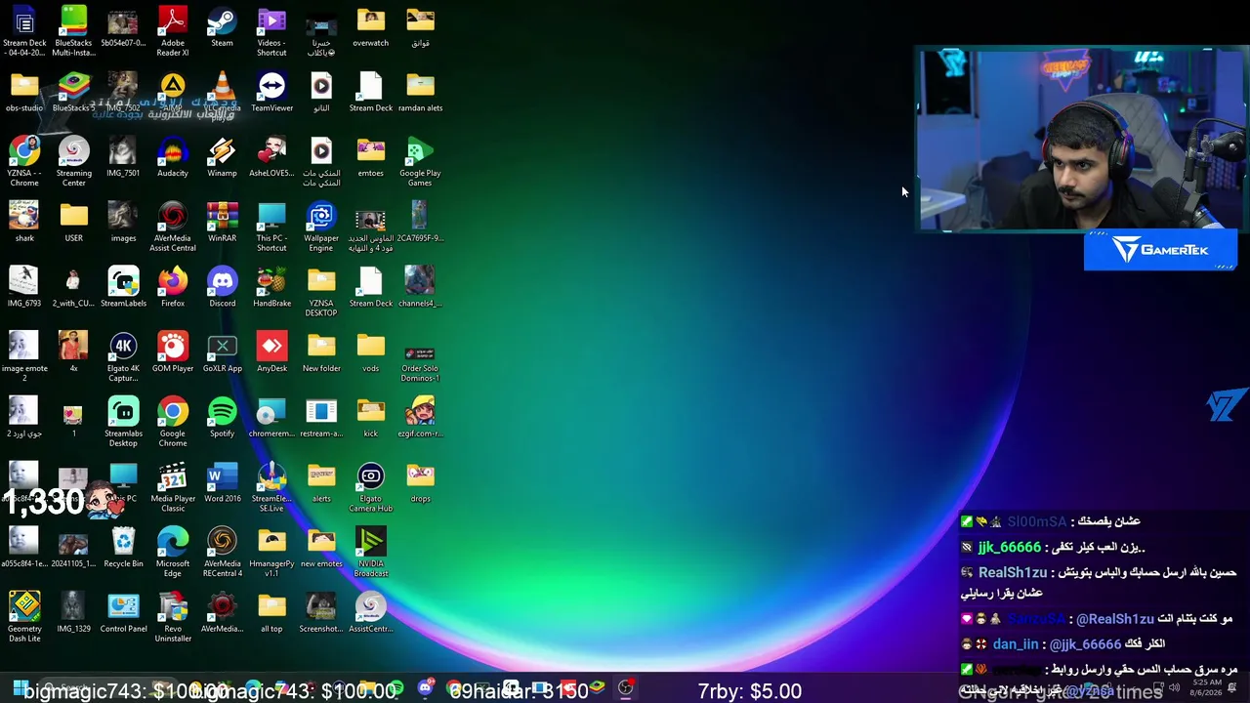Screen dimensions: 1250x703
Task: Select the This PC - Shortcut icon
Action: [x=271, y=227]
